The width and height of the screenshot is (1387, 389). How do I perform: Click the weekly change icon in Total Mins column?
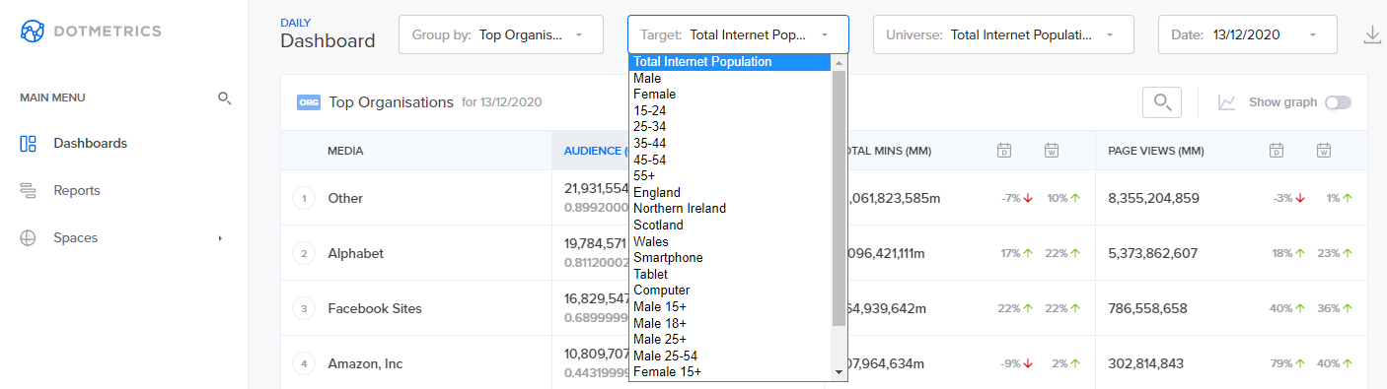pyautogui.click(x=1052, y=151)
